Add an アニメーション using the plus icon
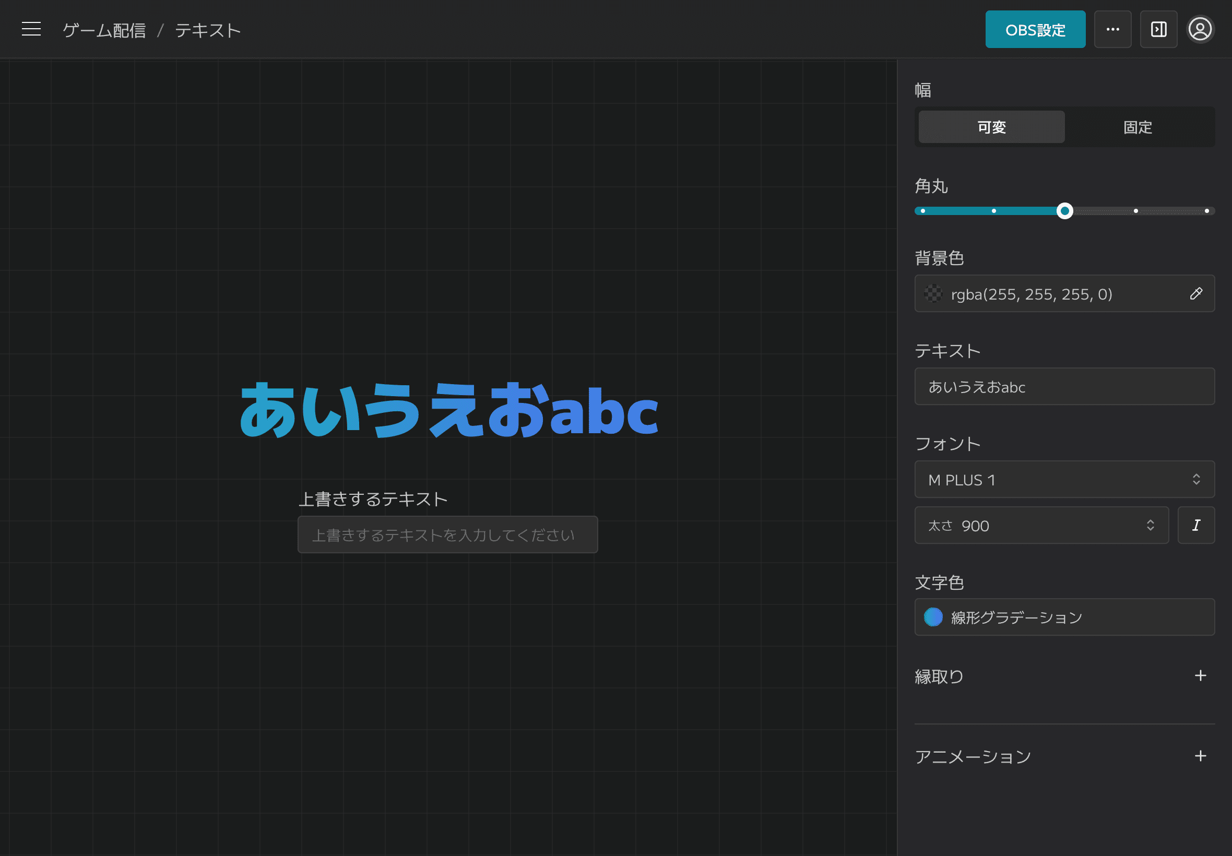The height and width of the screenshot is (856, 1232). point(1201,756)
